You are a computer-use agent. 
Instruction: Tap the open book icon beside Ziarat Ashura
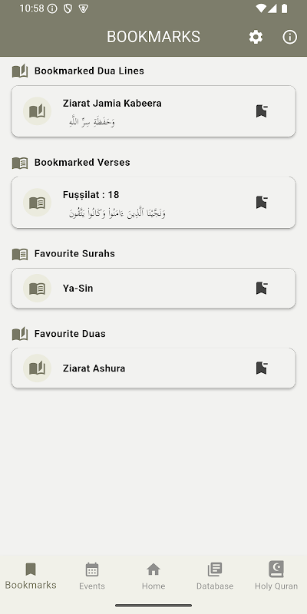point(37,368)
